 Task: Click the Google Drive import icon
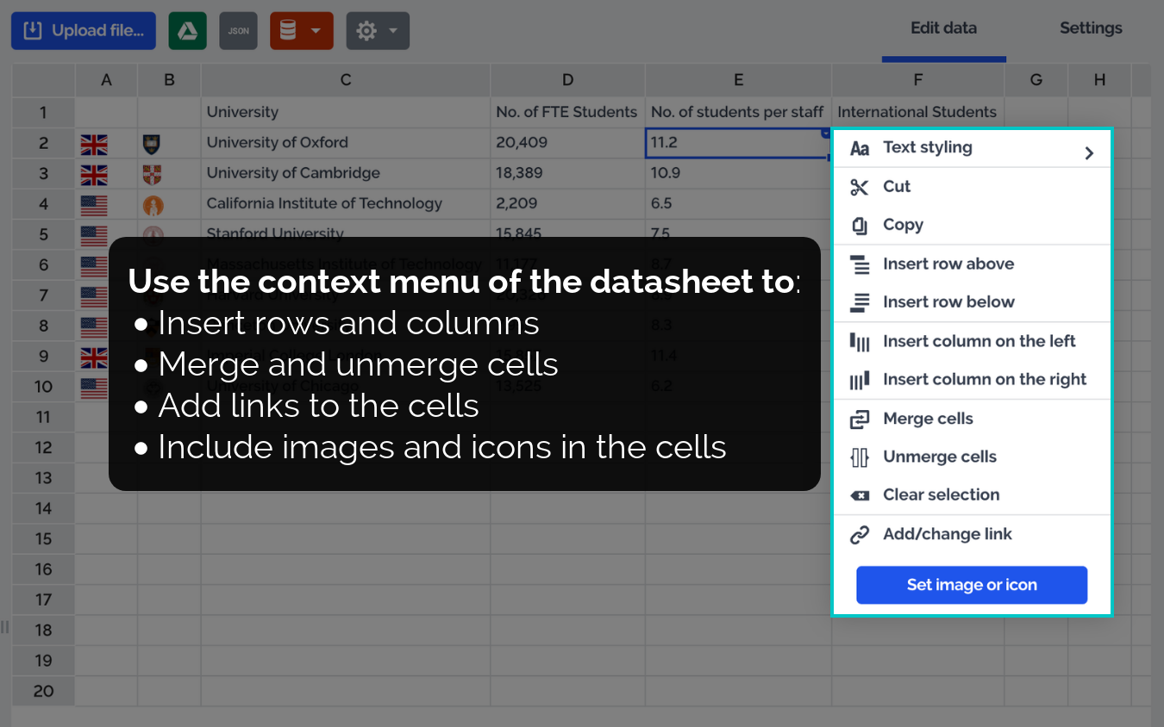click(187, 31)
